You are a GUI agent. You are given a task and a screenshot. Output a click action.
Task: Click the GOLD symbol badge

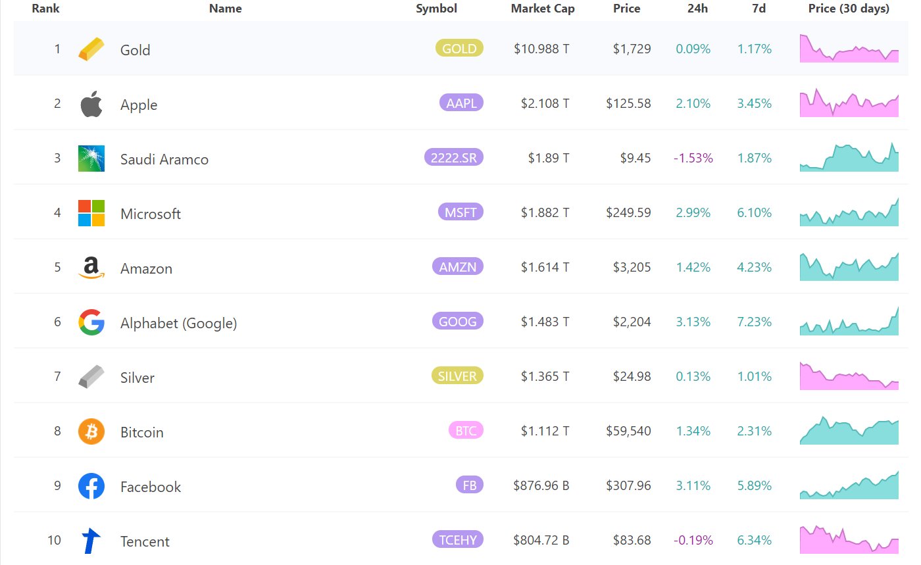pos(459,48)
